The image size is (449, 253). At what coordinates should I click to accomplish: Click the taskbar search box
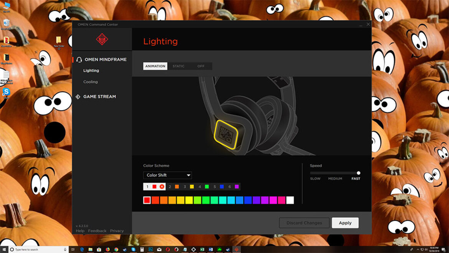38,250
